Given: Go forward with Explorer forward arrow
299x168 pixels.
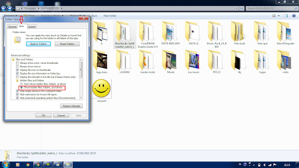Looking at the screenshot, I should (9, 8).
